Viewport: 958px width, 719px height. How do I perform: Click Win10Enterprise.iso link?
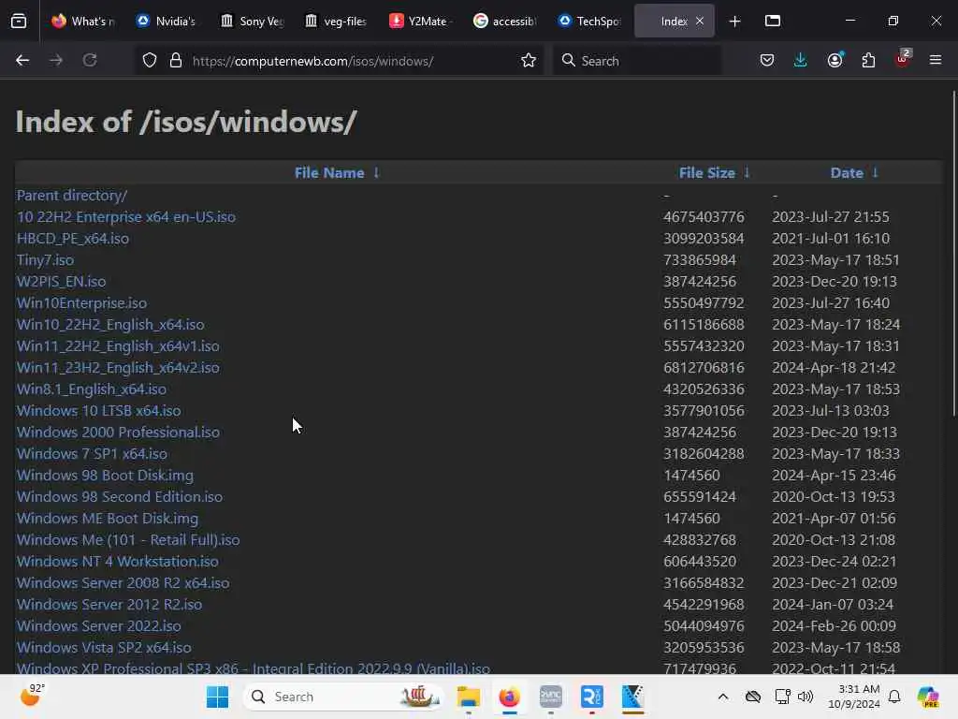click(82, 303)
